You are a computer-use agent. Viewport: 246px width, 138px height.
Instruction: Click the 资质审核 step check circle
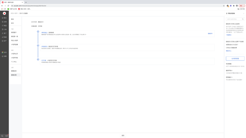(x=38, y=32)
